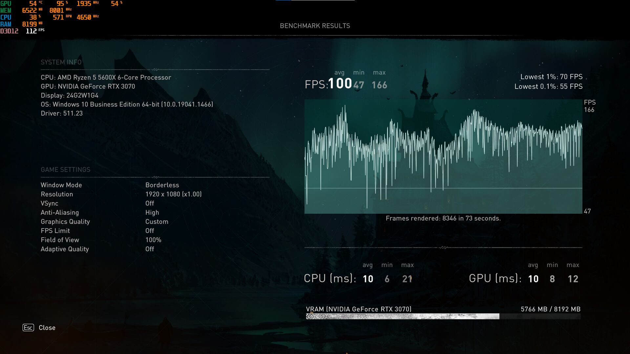Click the GPU (ms) minimum value 8
The height and width of the screenshot is (354, 630).
pyautogui.click(x=552, y=279)
